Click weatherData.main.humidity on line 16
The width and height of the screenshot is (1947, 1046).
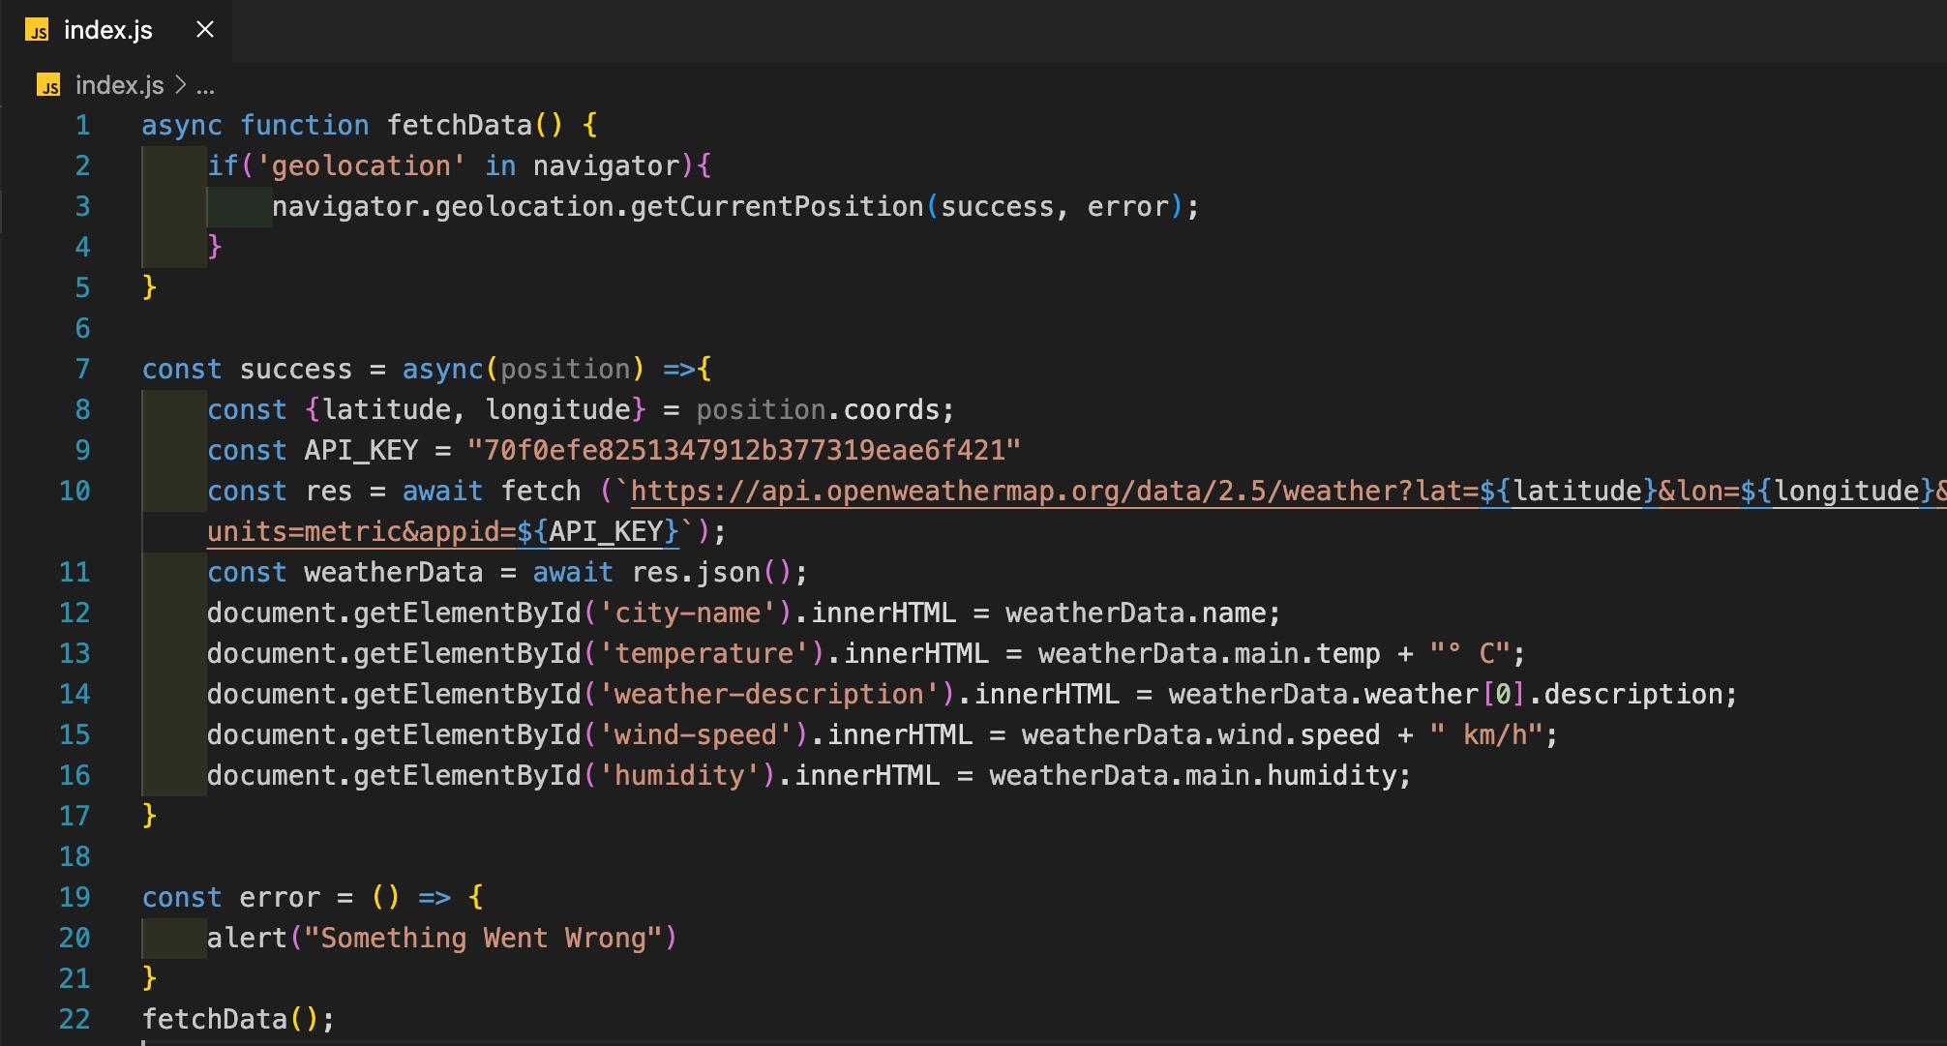[1192, 775]
